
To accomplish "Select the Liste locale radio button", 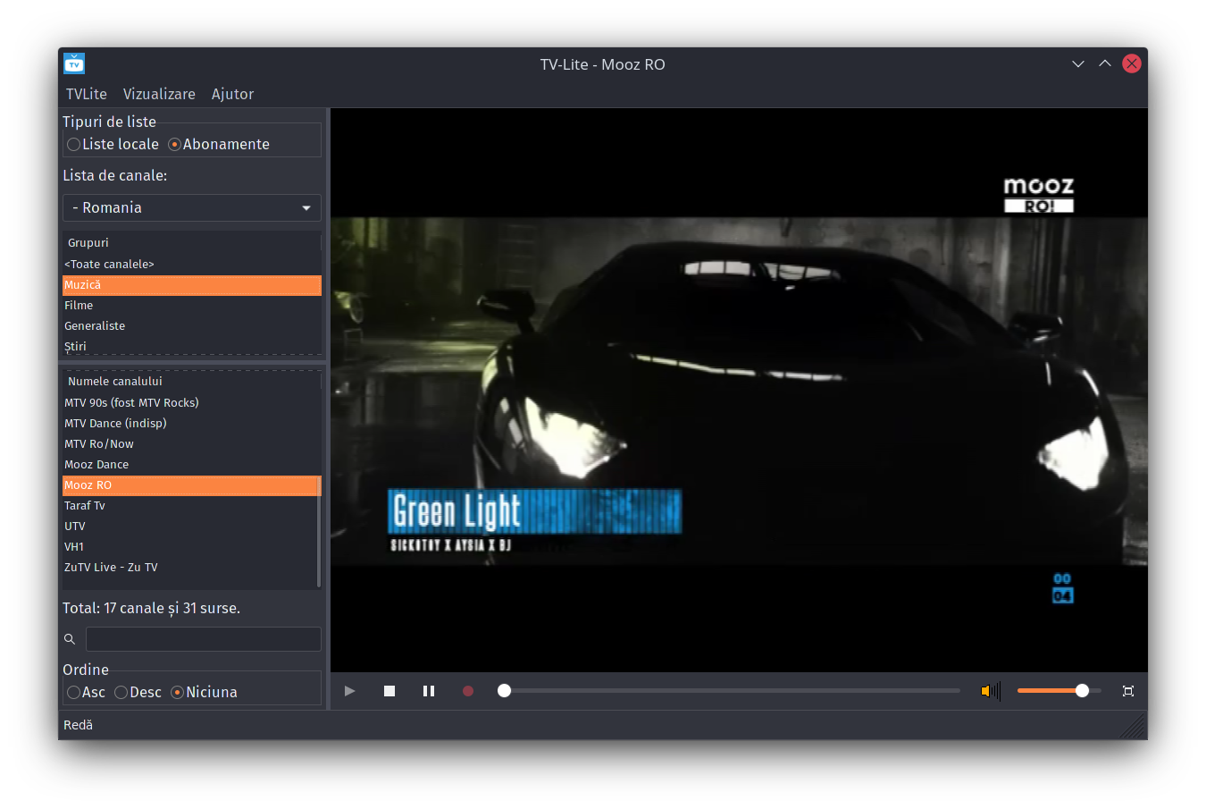I will click(113, 144).
